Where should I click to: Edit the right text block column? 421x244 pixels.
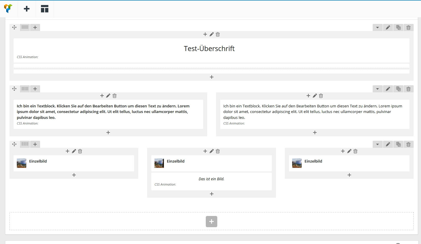pos(315,96)
